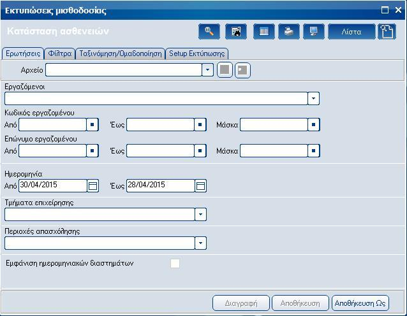
Task: Click the Αρχείο combo box field
Action: click(x=124, y=69)
